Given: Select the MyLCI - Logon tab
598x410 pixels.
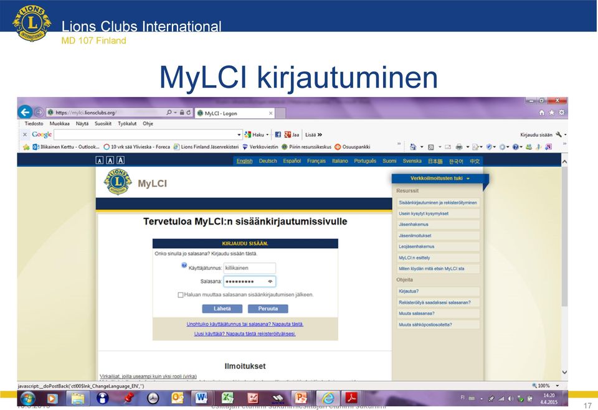Looking at the screenshot, I should 234,113.
